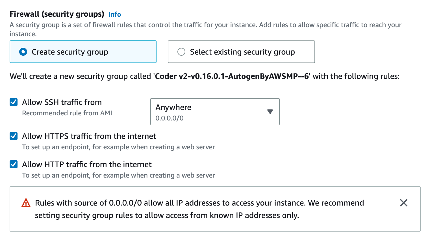Click the warning triangle icon
Screen dimensions: 430x246
point(26,203)
